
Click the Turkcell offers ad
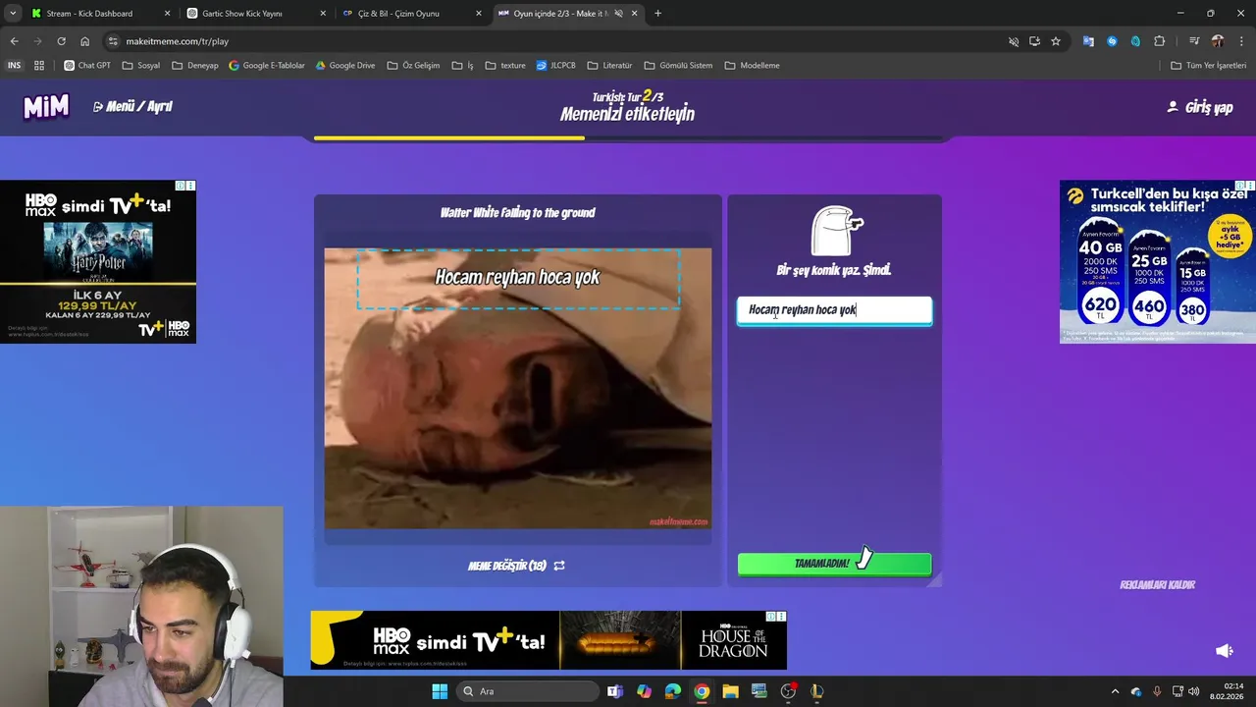click(x=1158, y=262)
